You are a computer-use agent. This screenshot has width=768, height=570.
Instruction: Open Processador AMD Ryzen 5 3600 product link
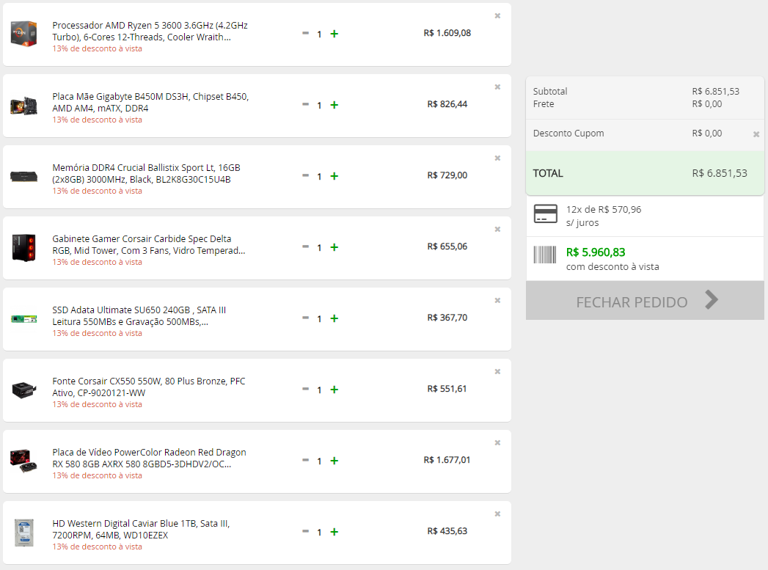[150, 31]
